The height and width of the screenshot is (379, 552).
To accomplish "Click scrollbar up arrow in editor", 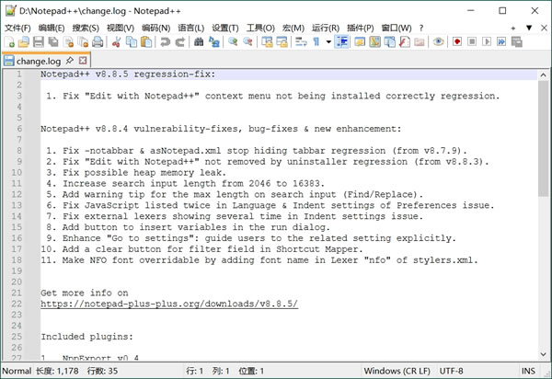I will click(x=543, y=75).
